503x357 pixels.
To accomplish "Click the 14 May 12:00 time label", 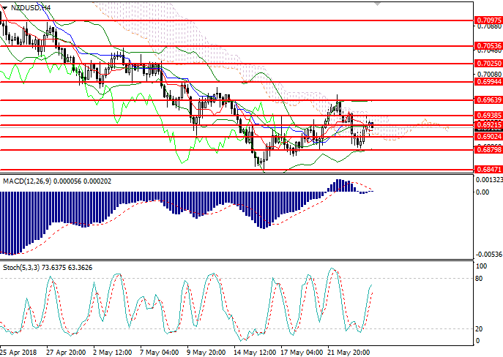I will [253, 352].
